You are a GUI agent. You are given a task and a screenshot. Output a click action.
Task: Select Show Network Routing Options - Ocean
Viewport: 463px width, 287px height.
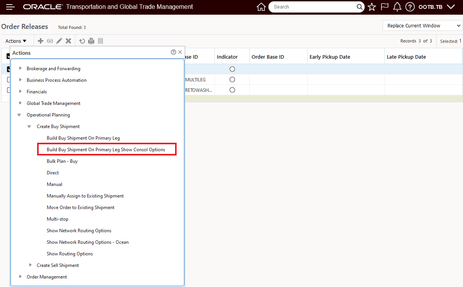pyautogui.click(x=88, y=242)
